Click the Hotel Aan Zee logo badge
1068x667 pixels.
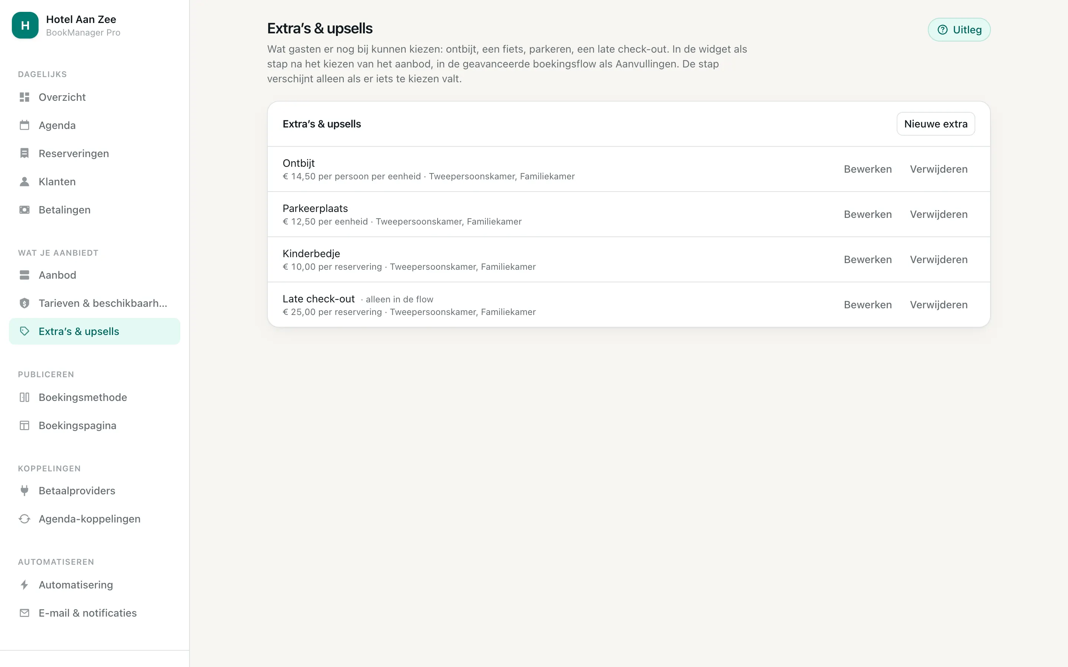coord(25,25)
